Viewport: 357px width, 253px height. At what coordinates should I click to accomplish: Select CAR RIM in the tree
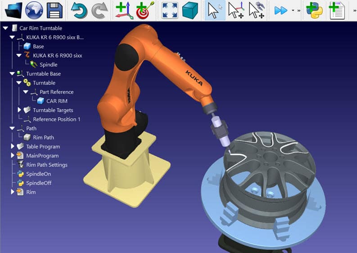pyautogui.click(x=57, y=101)
